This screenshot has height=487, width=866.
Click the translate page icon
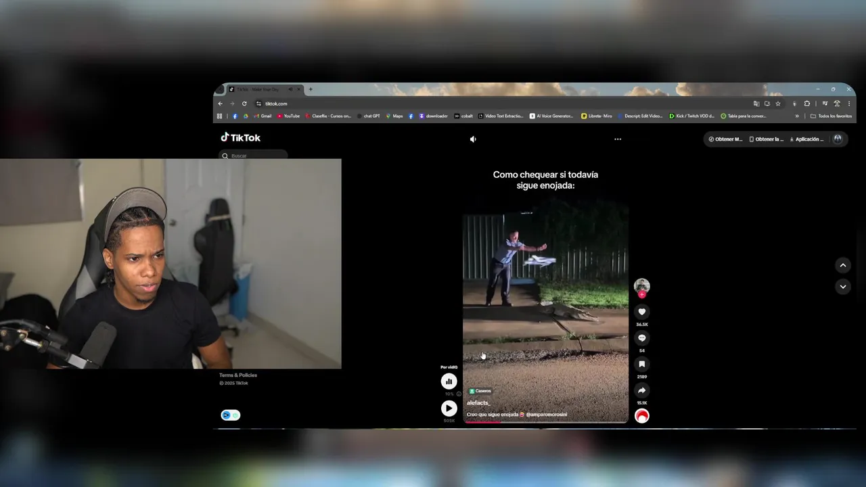pyautogui.click(x=756, y=103)
